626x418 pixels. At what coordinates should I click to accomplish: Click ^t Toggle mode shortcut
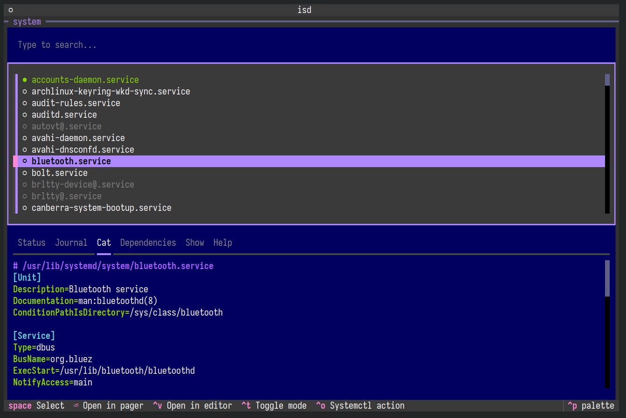(274, 405)
